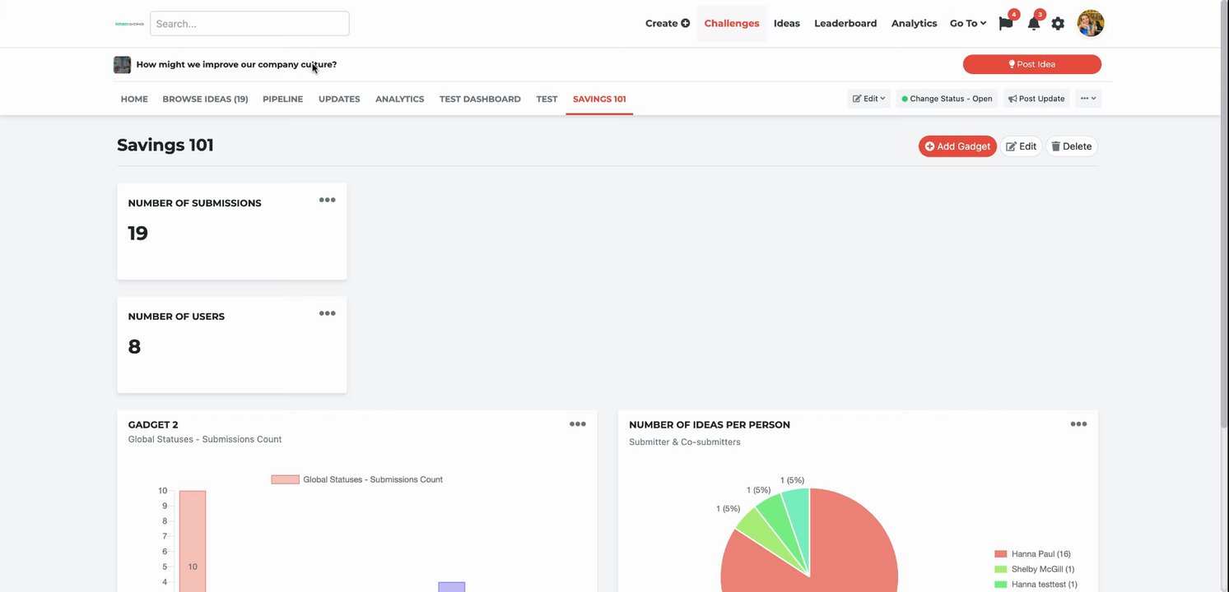This screenshot has width=1229, height=592.
Task: Switch to the Home tab
Action: pyautogui.click(x=134, y=99)
